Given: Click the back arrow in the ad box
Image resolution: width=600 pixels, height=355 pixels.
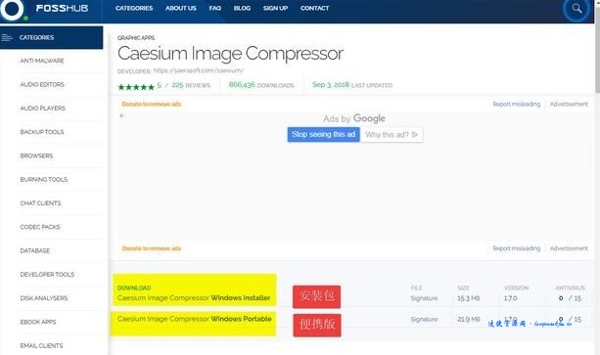Looking at the screenshot, I should click(x=122, y=115).
